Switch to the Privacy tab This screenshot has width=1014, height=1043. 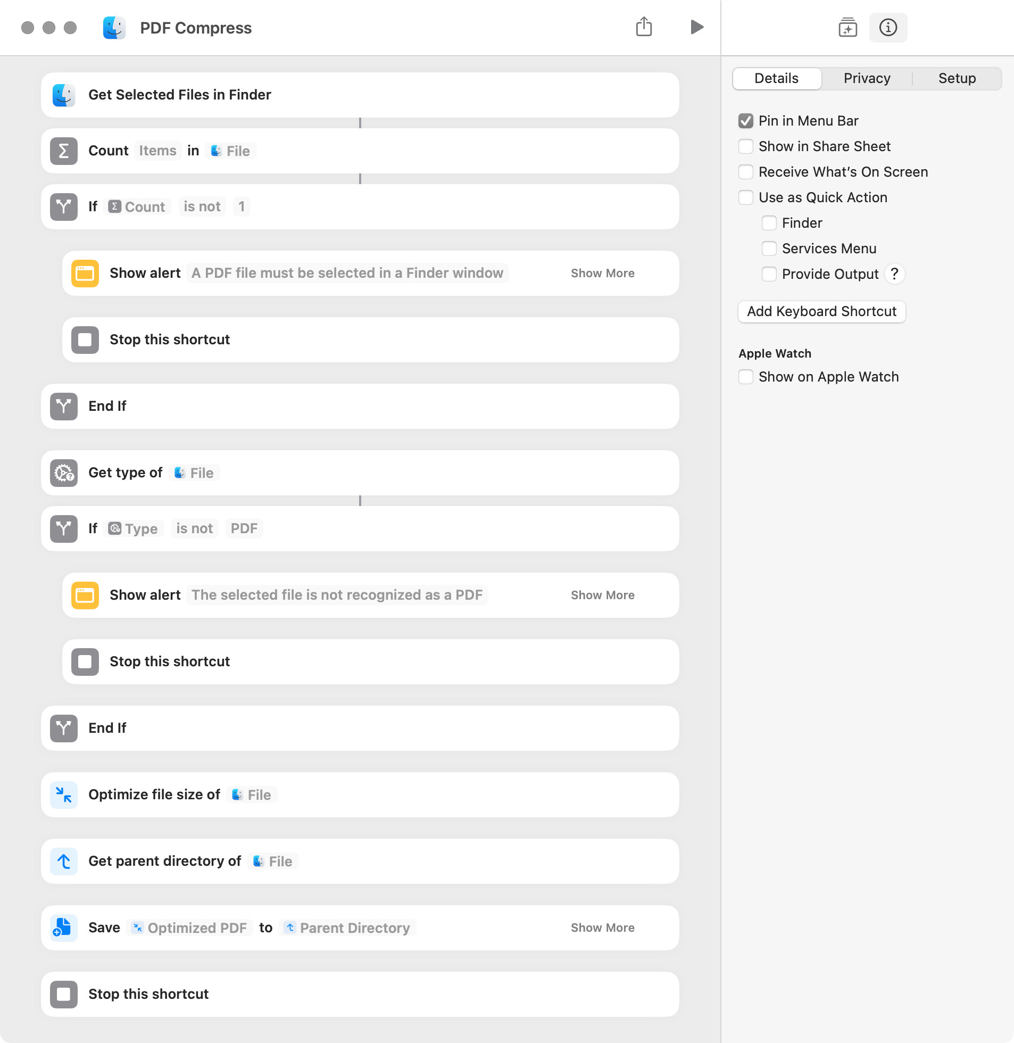point(867,78)
